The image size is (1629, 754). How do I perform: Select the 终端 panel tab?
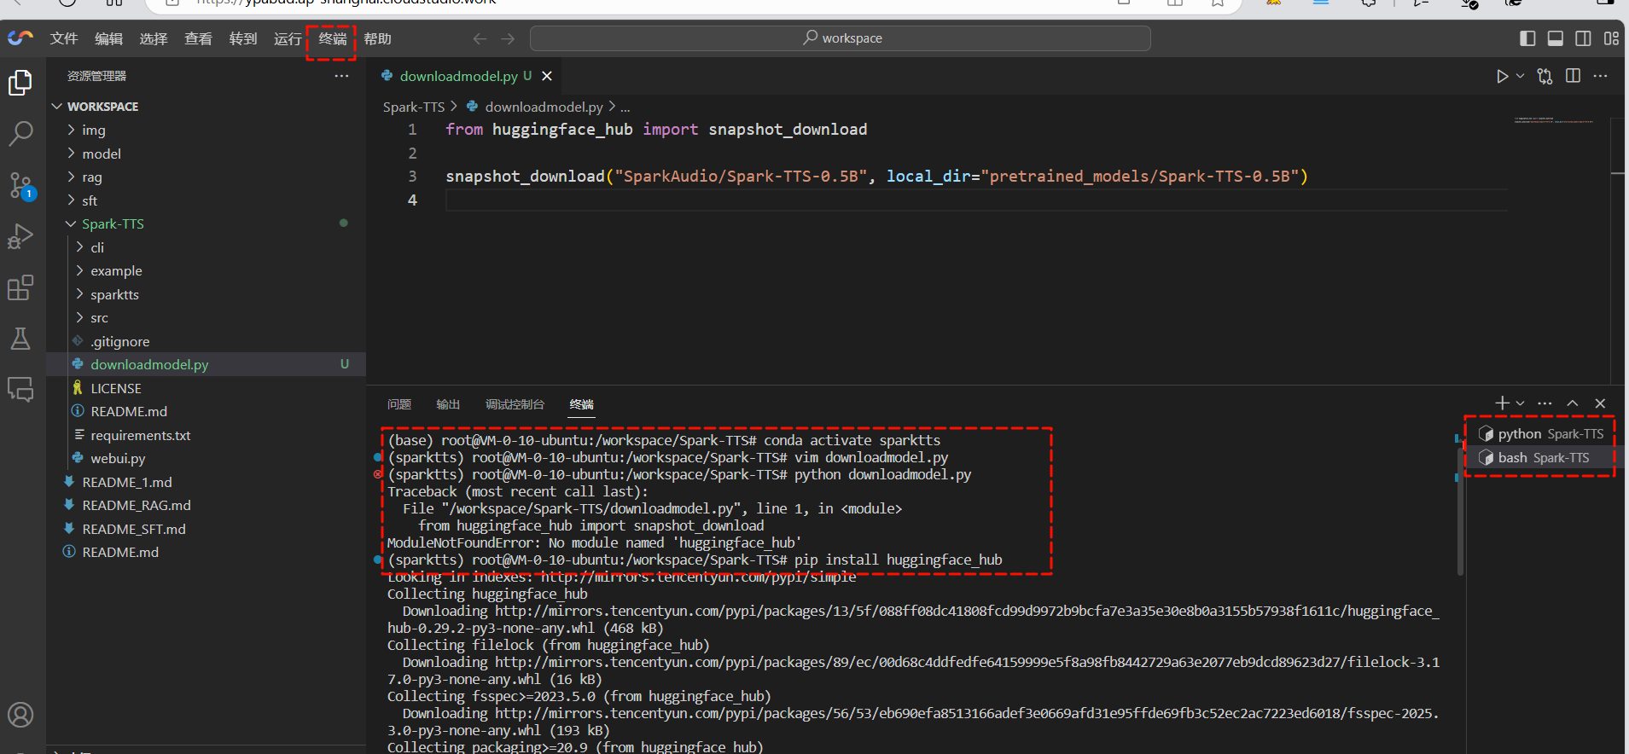click(581, 404)
